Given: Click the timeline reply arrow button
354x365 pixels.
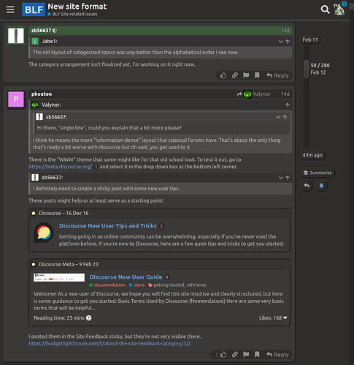Looking at the screenshot, I should (307, 186).
